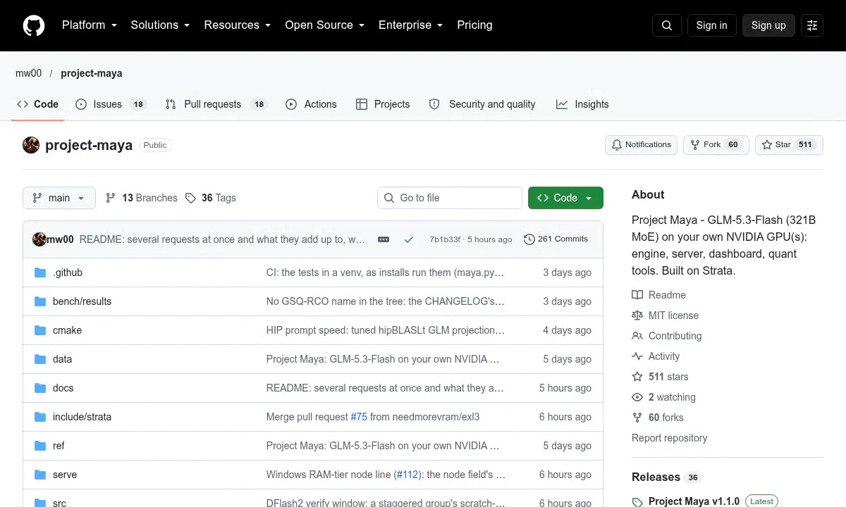Open 261 Commits history

(x=556, y=239)
